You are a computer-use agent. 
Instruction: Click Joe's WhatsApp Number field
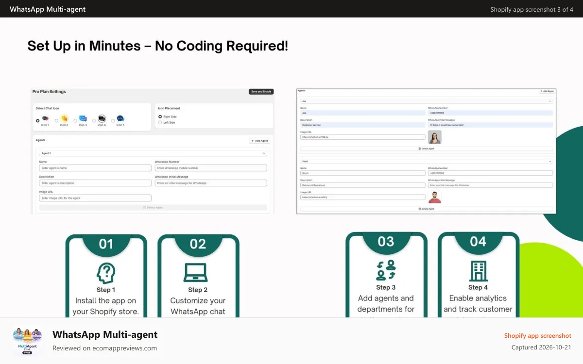[490, 113]
